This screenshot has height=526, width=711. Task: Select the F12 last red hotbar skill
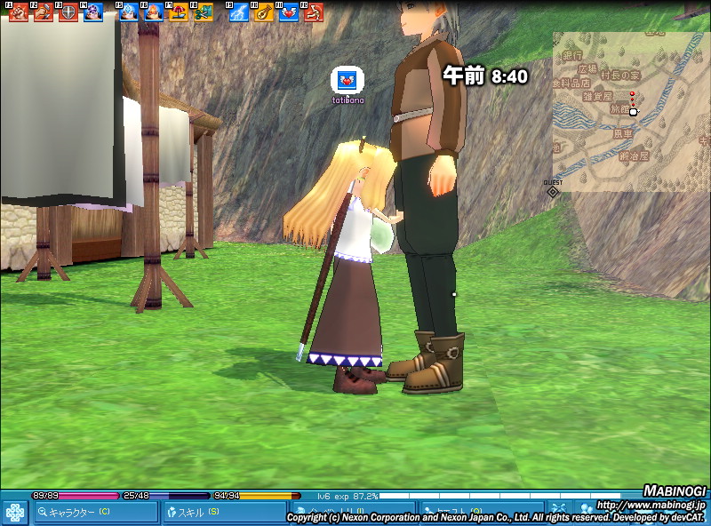coord(313,12)
